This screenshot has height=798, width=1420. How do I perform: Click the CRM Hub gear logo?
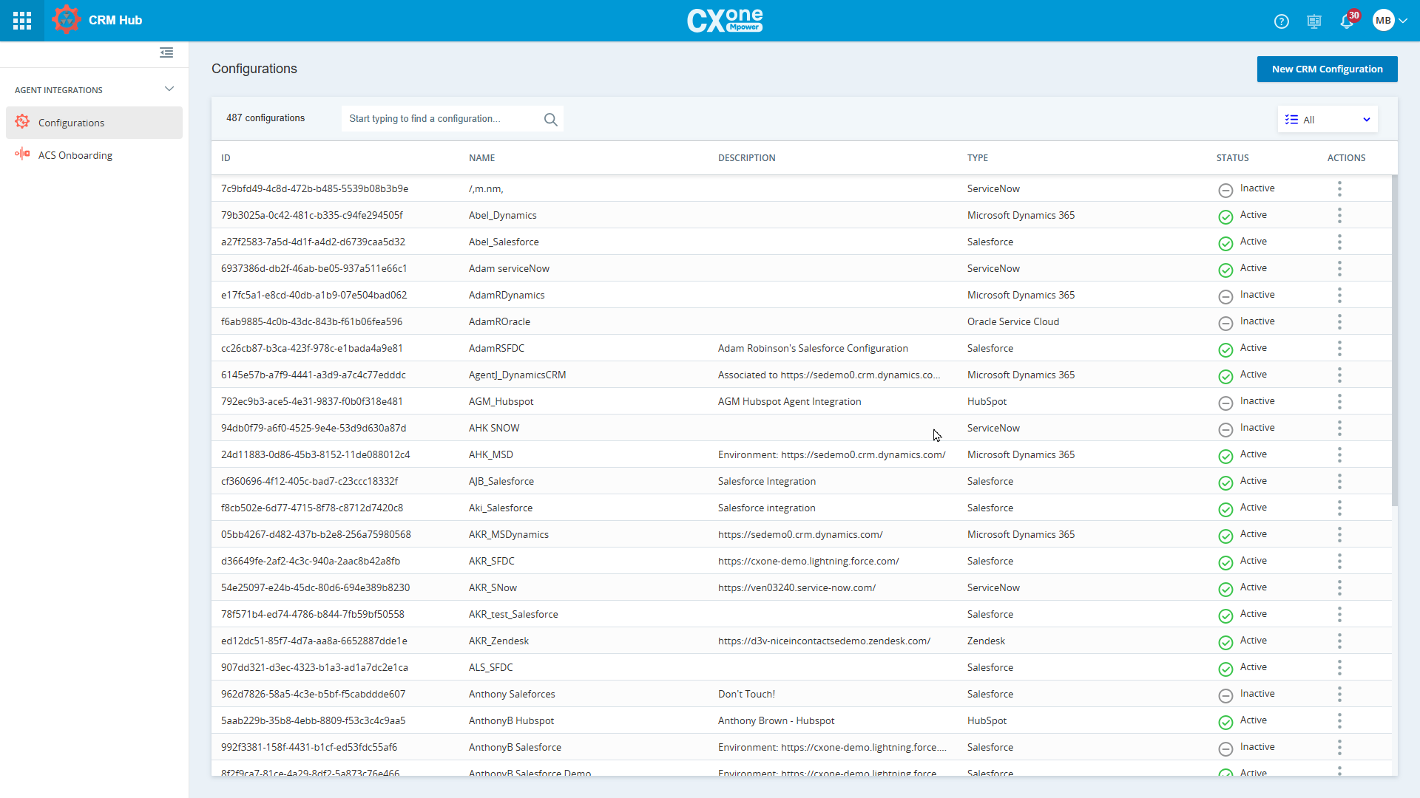coord(66,20)
